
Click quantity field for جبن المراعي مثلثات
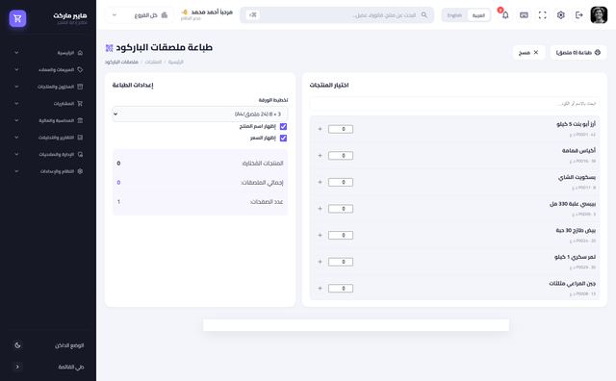point(341,289)
